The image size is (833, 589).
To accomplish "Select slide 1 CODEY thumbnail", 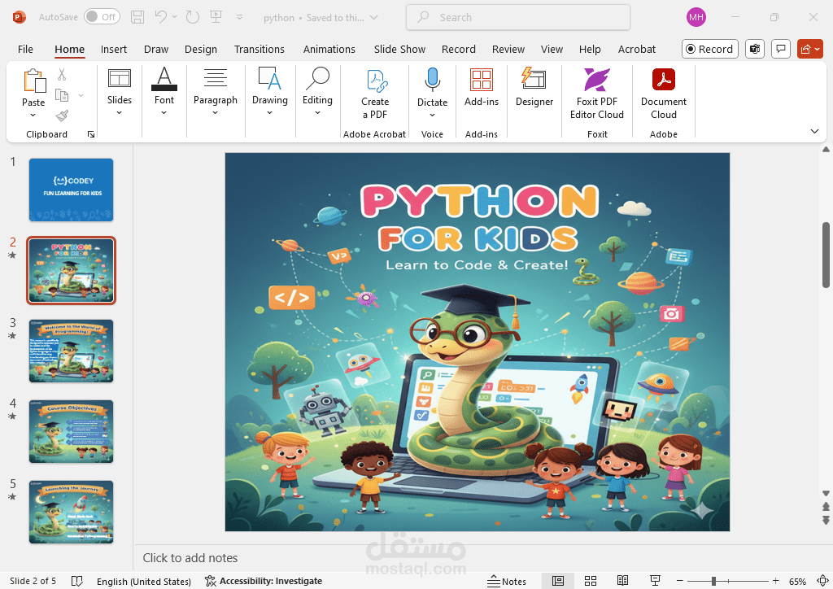I will [x=72, y=190].
